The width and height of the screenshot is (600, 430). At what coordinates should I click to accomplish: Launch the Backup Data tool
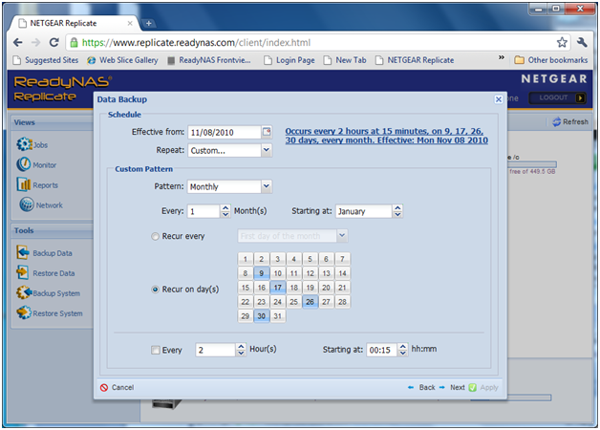(44, 253)
